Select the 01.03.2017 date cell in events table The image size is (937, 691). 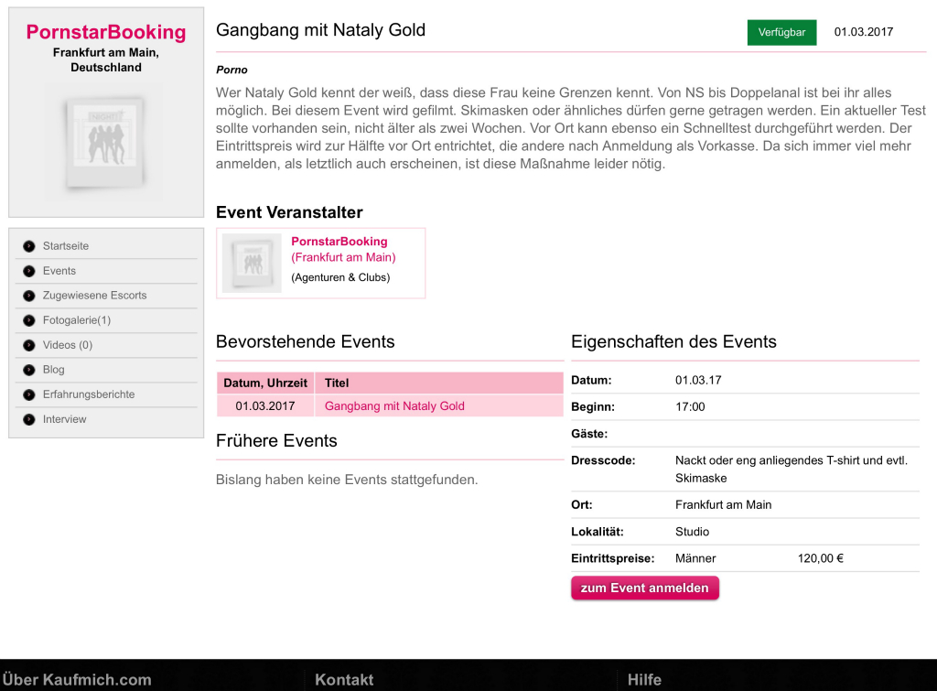[265, 405]
